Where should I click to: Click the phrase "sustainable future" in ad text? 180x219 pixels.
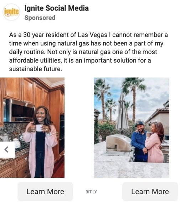point(35,69)
